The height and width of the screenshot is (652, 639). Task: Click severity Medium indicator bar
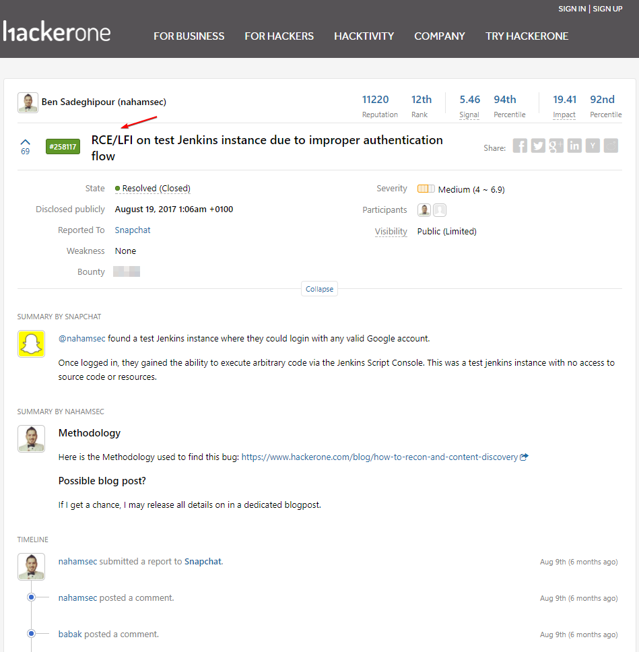tap(426, 189)
